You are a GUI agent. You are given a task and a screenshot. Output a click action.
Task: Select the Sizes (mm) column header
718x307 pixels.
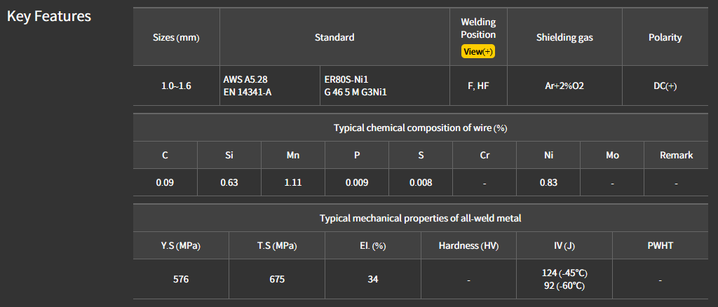[x=176, y=38]
